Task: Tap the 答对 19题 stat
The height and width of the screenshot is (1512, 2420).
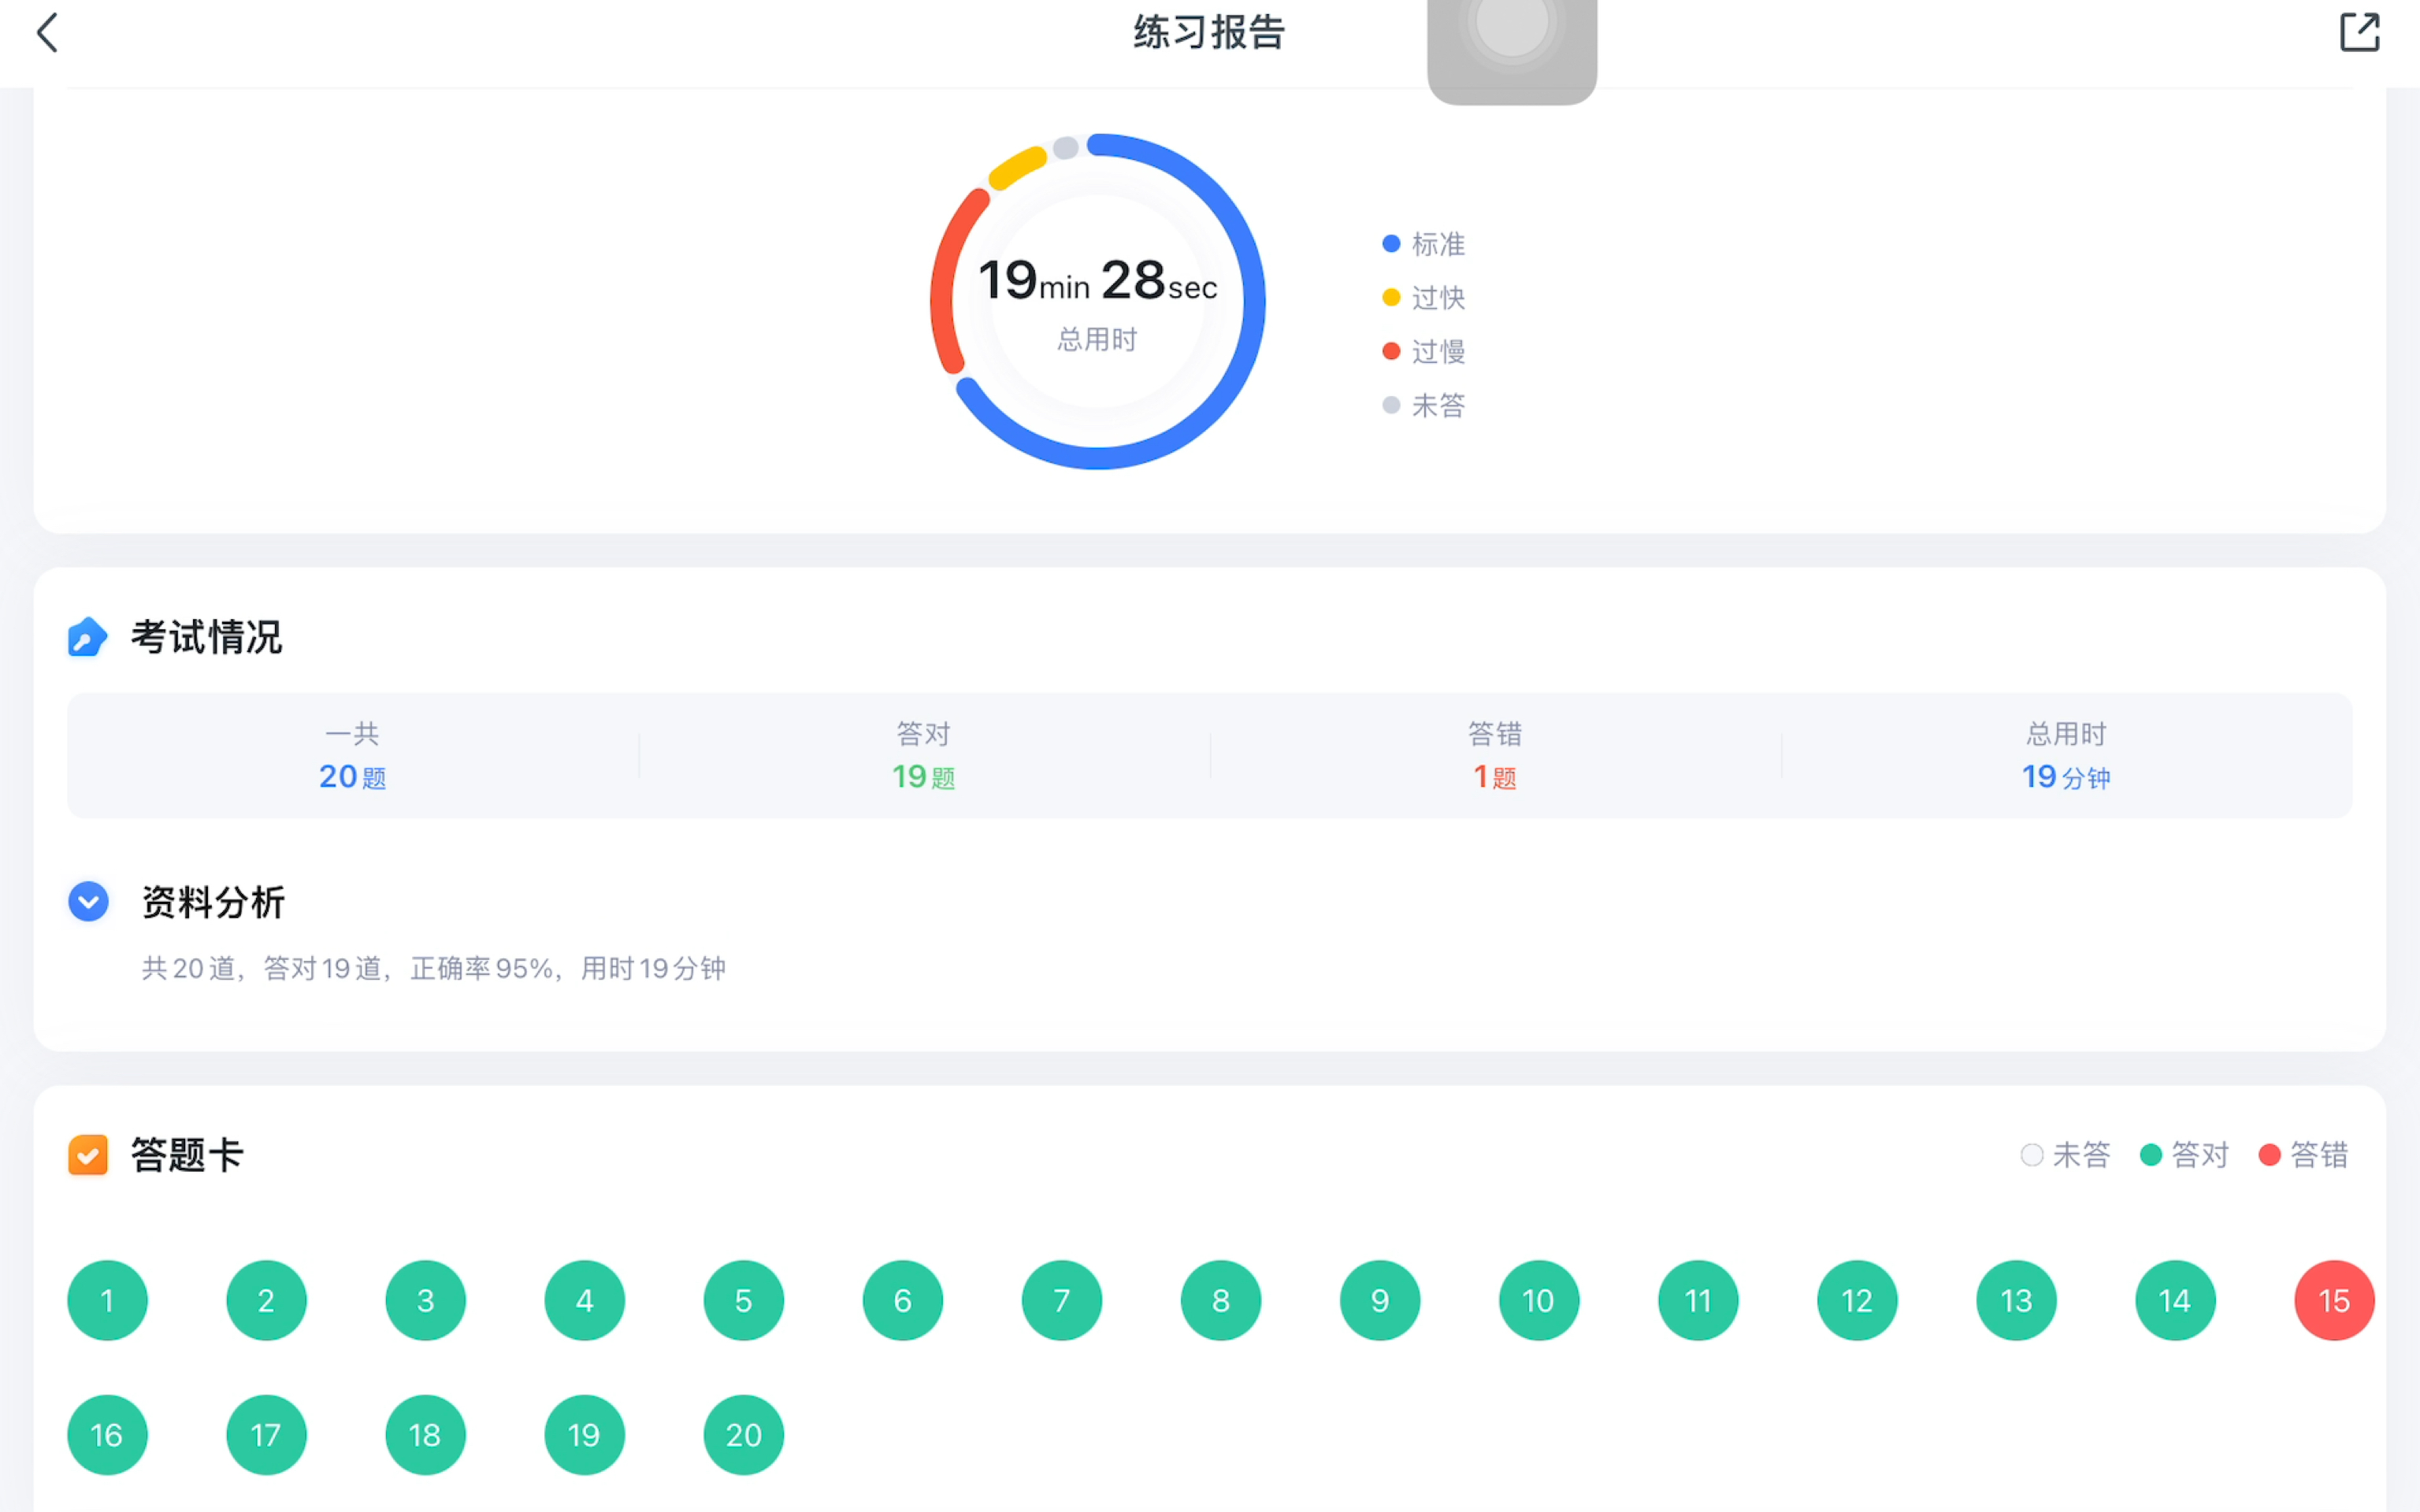Action: click(x=923, y=755)
